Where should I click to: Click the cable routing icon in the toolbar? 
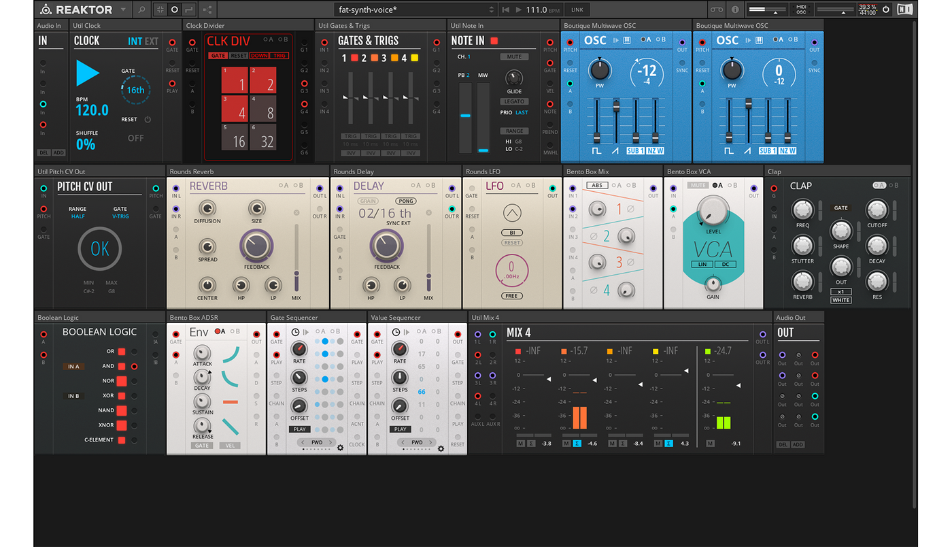188,10
